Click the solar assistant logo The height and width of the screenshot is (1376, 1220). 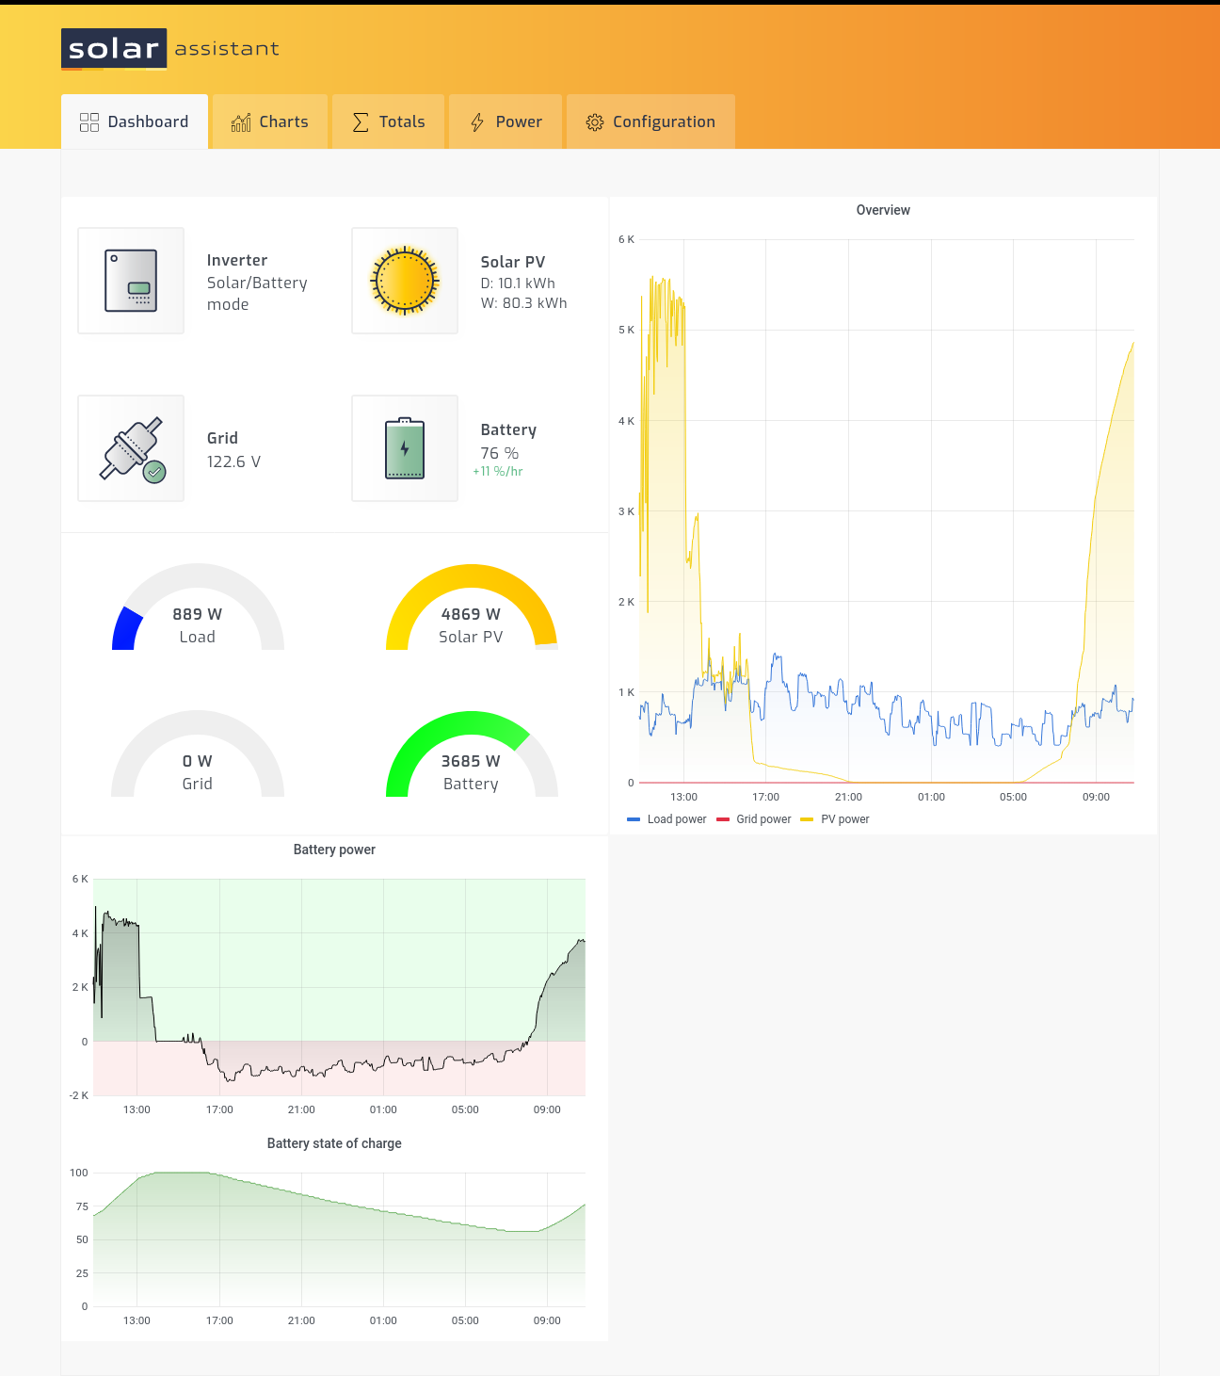coord(170,49)
